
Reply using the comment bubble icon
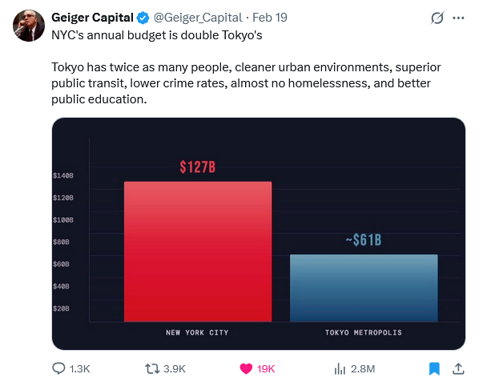[58, 368]
